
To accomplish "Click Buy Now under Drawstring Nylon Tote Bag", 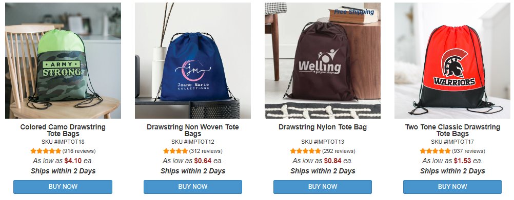I will click(x=323, y=187).
